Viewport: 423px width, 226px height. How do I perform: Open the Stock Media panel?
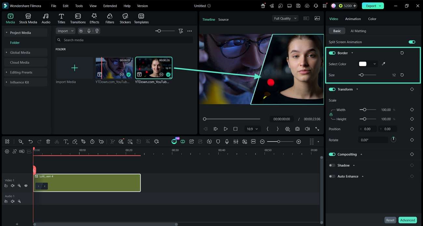point(28,19)
